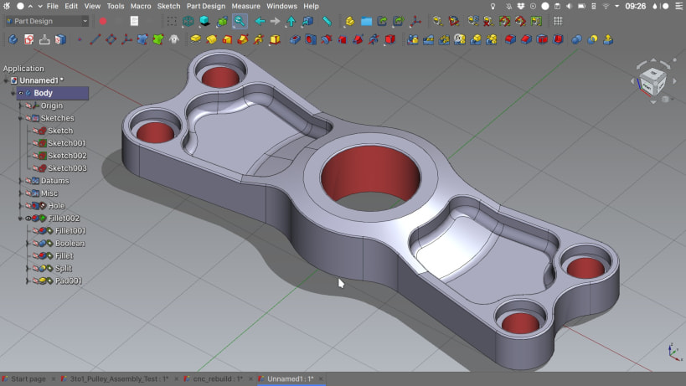Open the Sketch menu

(x=168, y=6)
